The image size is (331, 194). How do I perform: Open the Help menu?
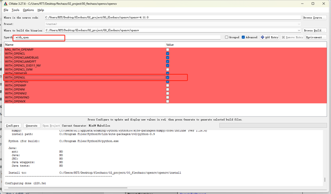[x=40, y=10]
